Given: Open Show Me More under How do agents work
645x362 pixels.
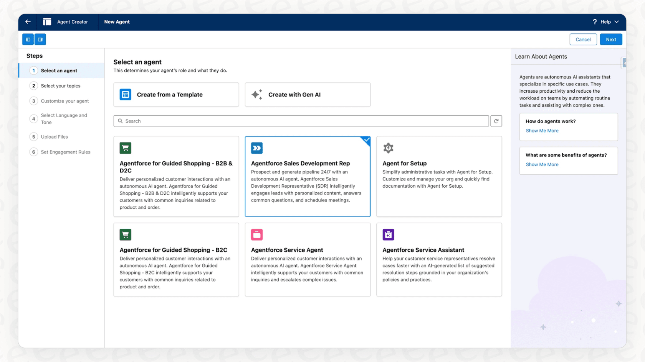Looking at the screenshot, I should coord(542,130).
